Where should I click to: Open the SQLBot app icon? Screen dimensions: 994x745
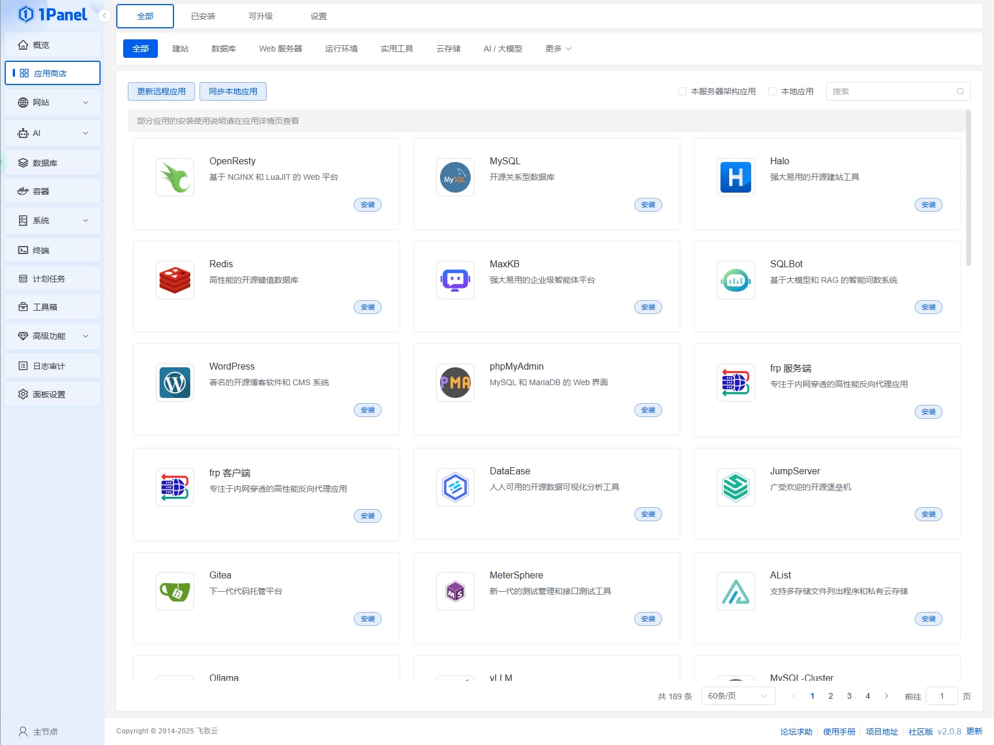(736, 280)
